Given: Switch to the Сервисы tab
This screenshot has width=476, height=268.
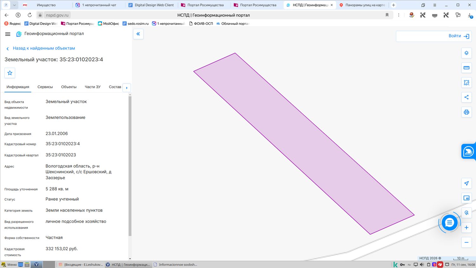Looking at the screenshot, I should coord(45,87).
